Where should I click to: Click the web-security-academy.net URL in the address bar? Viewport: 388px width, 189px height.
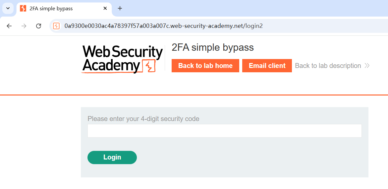point(163,26)
